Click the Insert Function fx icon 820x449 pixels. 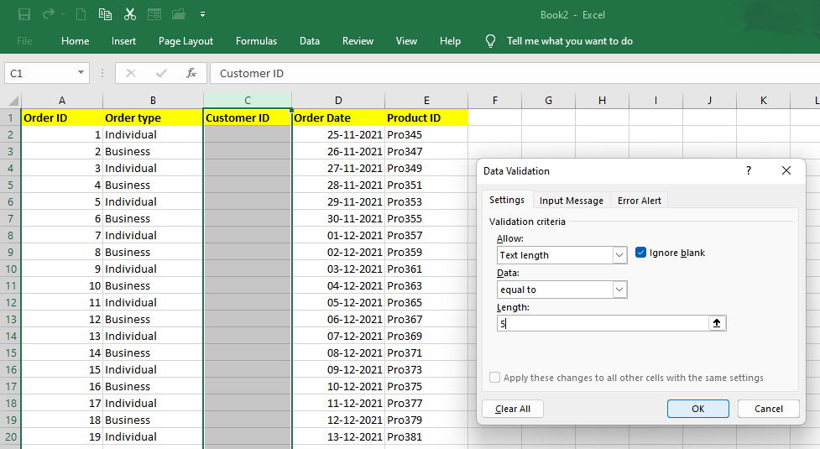coord(191,73)
